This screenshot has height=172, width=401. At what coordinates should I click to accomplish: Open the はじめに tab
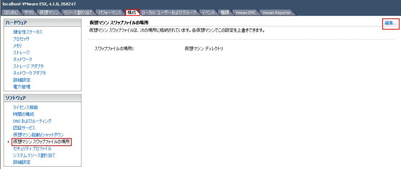(12, 13)
